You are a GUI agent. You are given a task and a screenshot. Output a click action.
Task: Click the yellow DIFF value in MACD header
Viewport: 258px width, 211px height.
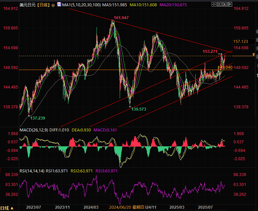(61, 130)
